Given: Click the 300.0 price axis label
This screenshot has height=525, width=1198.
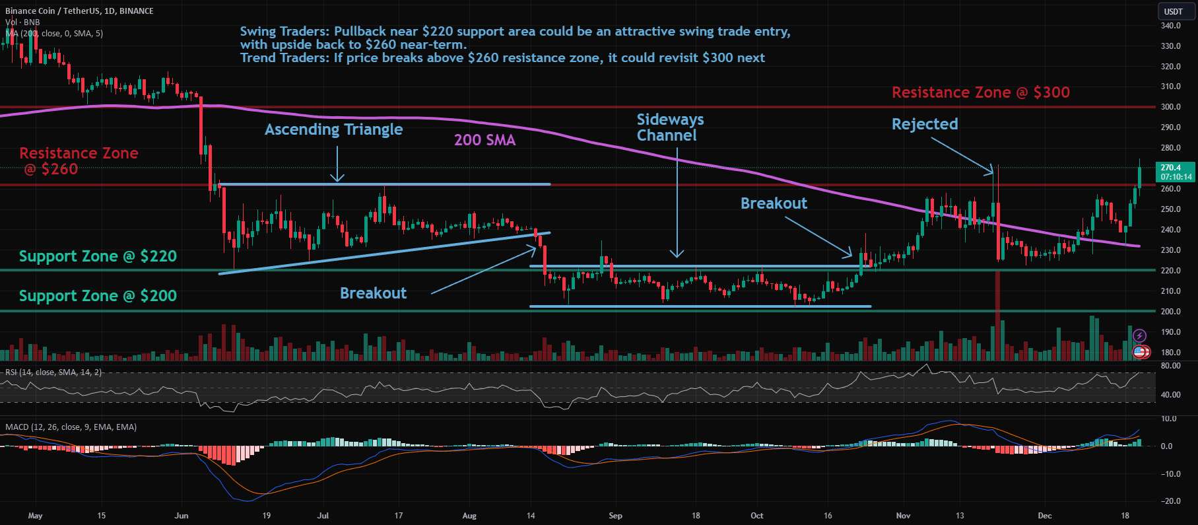Looking at the screenshot, I should pos(1171,107).
